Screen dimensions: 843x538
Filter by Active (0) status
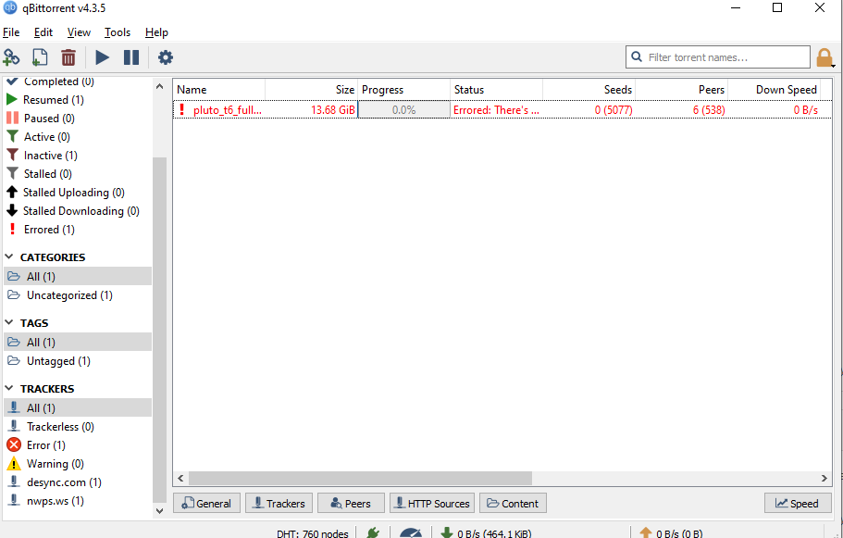coord(38,137)
